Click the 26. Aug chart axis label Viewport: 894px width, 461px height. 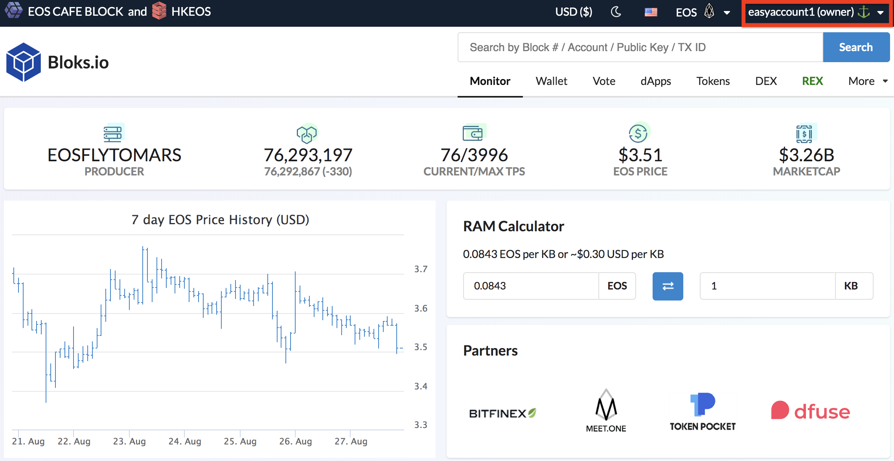[296, 441]
